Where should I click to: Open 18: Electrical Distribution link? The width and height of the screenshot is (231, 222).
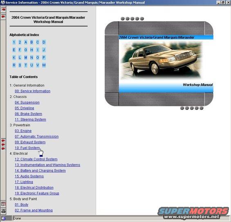point(34,188)
